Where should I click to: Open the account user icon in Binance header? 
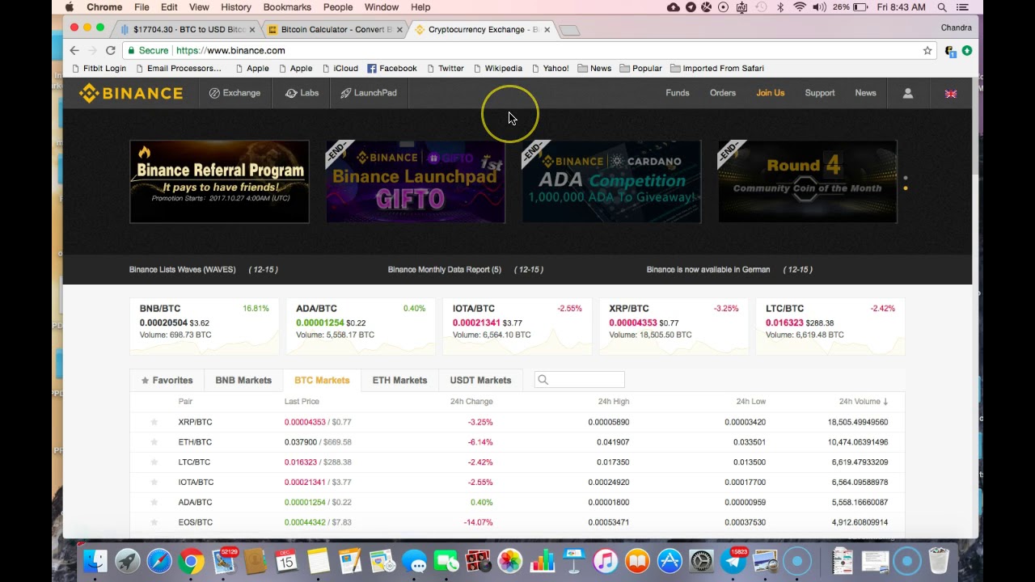[x=908, y=93]
